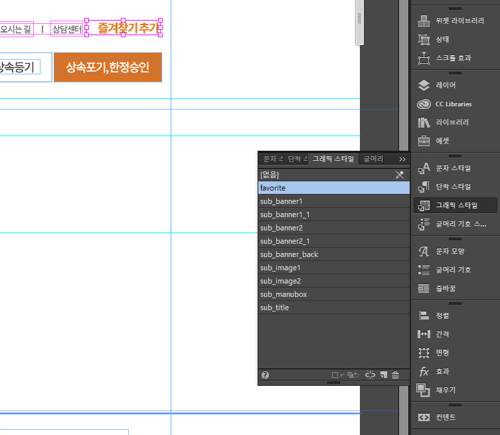
Task: Select the sub_title graphic style
Action: [274, 307]
